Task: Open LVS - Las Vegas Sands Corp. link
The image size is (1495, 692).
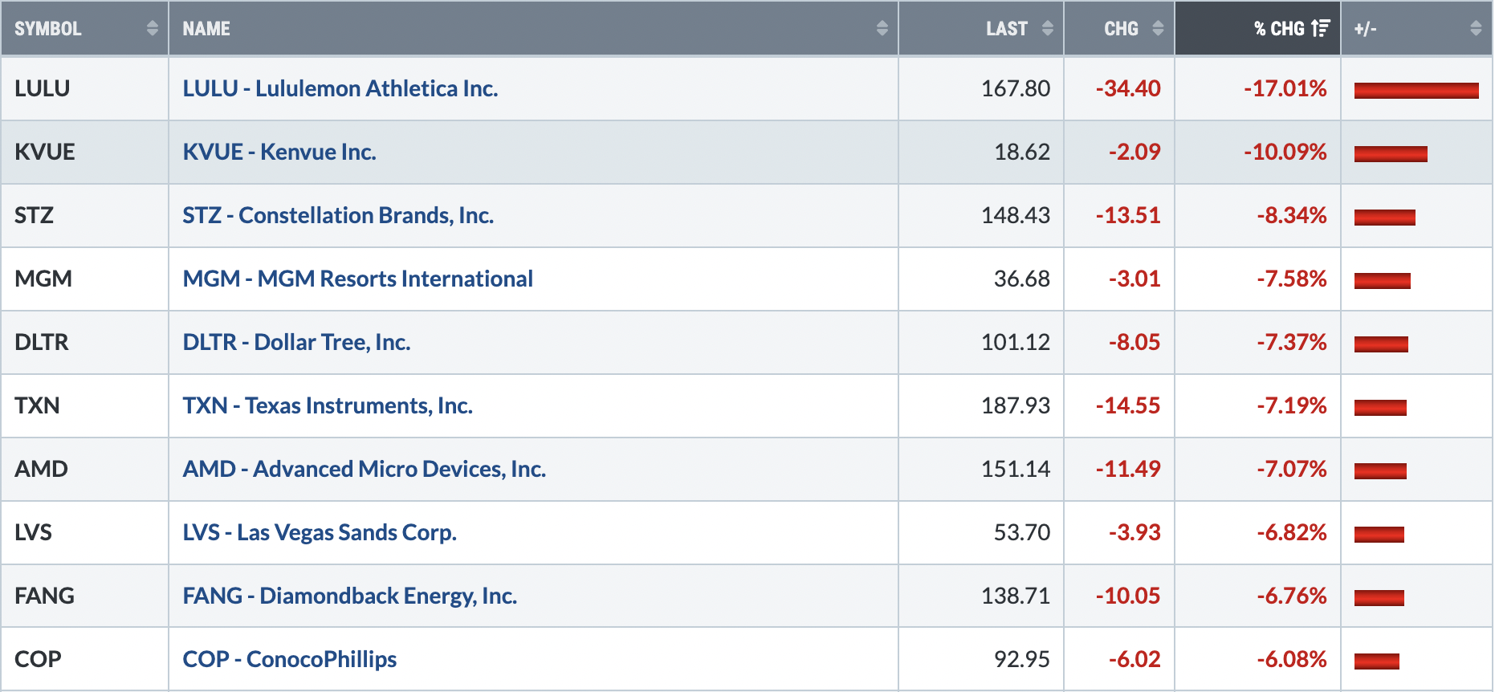Action: coord(320,532)
